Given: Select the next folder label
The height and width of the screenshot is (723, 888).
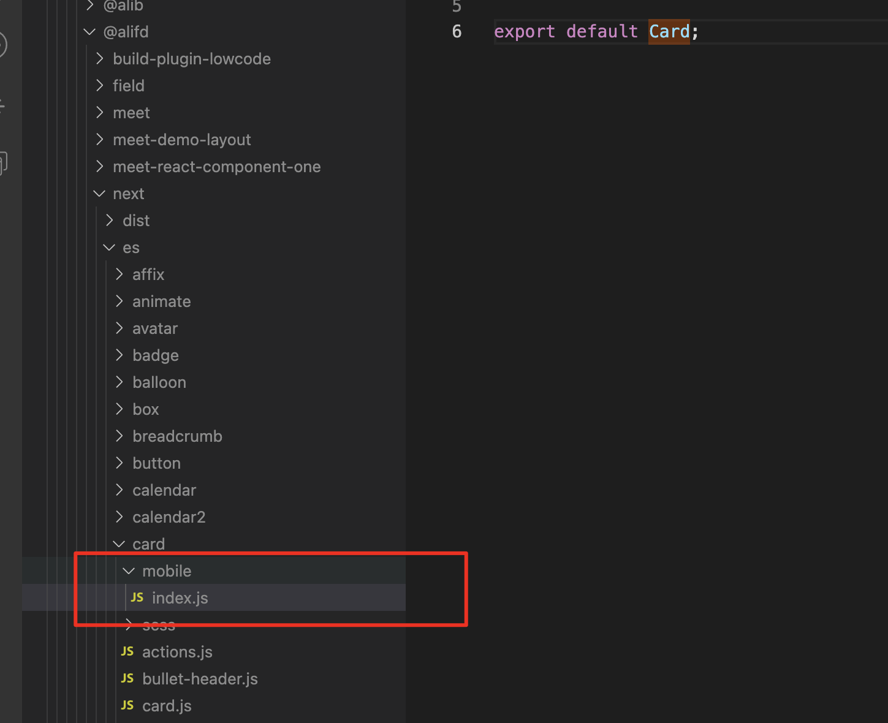Looking at the screenshot, I should coord(129,194).
